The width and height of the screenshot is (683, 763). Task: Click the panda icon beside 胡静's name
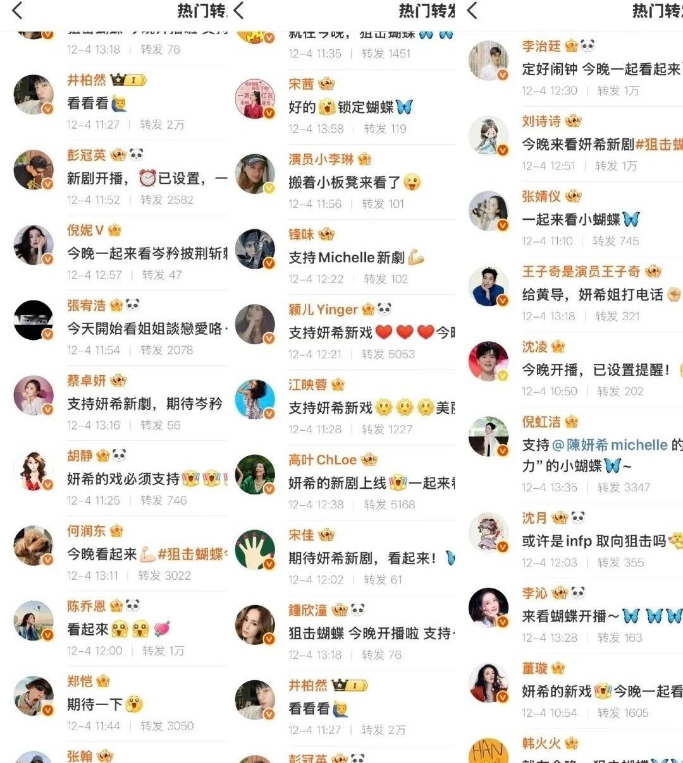(x=119, y=455)
